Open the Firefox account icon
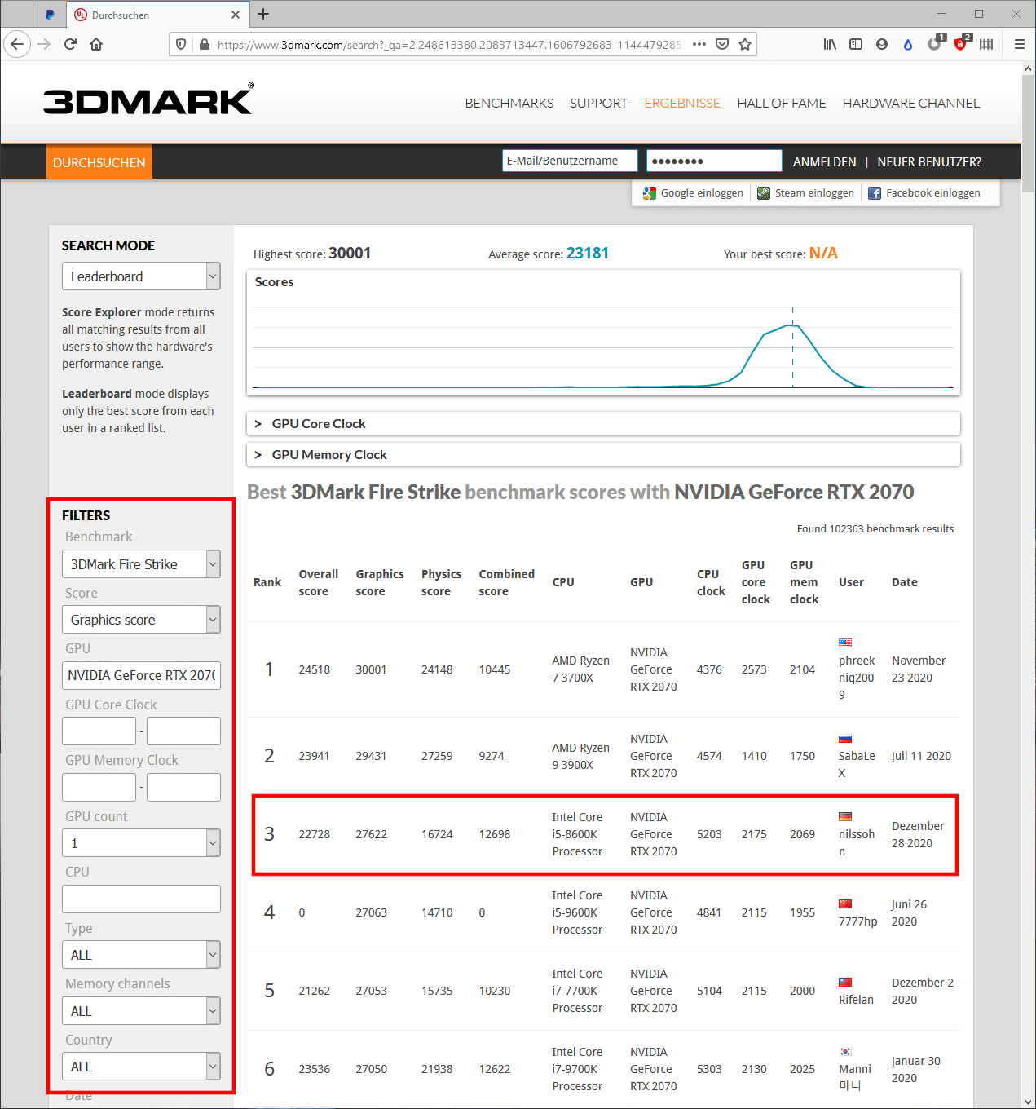The height and width of the screenshot is (1109, 1036). pyautogui.click(x=882, y=44)
